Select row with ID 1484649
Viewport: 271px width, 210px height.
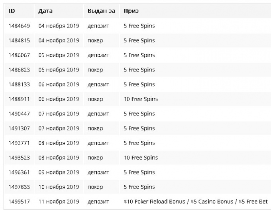pyautogui.click(x=138, y=26)
